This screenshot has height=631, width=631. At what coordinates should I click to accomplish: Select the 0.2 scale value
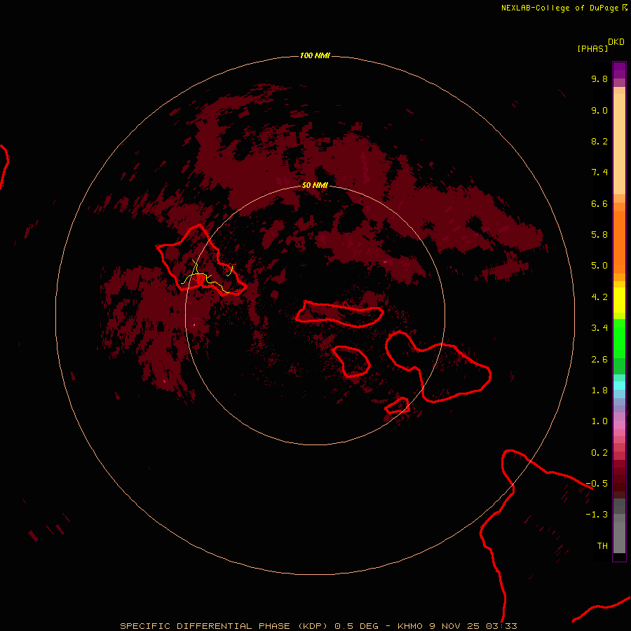pos(599,453)
